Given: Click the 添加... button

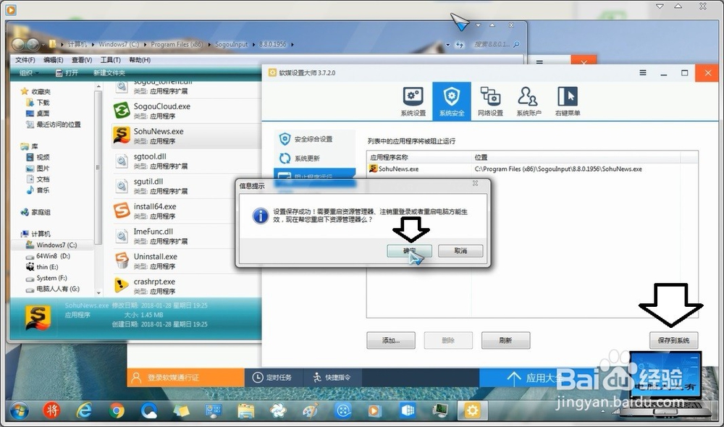Looking at the screenshot, I should pos(391,341).
